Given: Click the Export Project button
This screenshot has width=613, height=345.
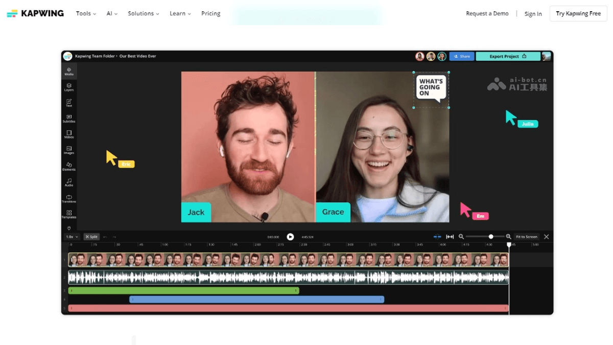Looking at the screenshot, I should tap(508, 56).
